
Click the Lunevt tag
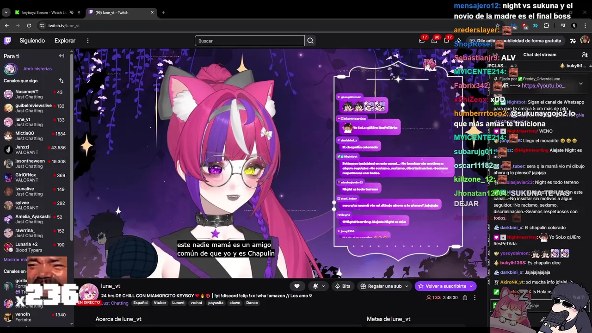point(178,303)
